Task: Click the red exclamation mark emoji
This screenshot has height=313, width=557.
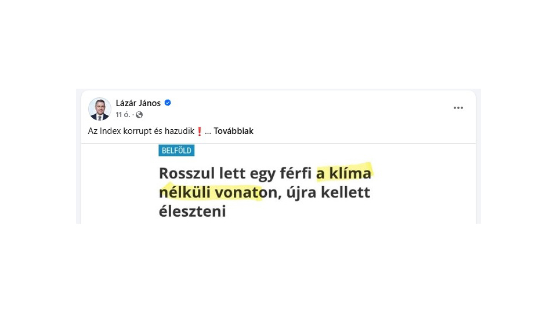Action: point(200,131)
